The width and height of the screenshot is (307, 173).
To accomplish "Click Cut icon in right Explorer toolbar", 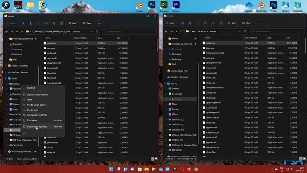I will [x=183, y=23].
